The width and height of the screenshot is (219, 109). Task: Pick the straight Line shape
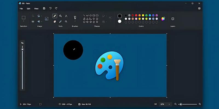[x=84, y=16]
